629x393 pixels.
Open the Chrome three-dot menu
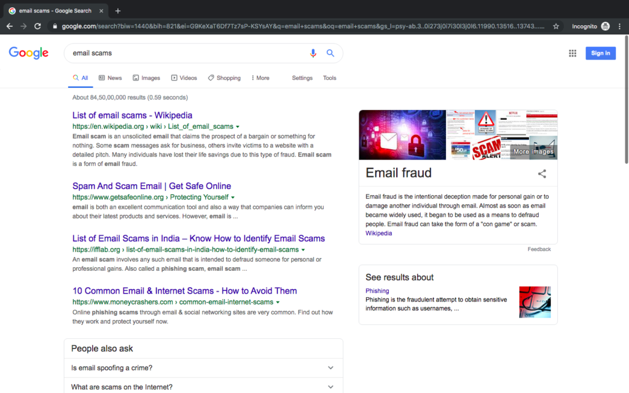click(x=619, y=26)
